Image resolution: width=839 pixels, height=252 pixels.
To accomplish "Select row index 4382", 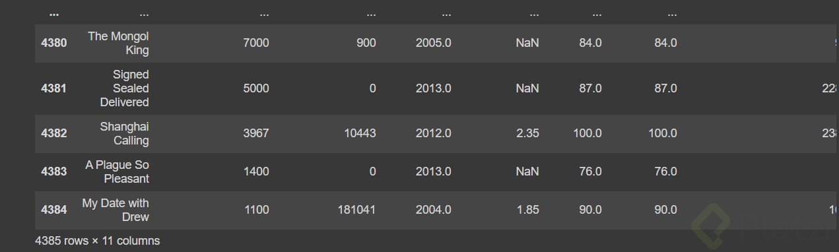I will click(x=53, y=133).
